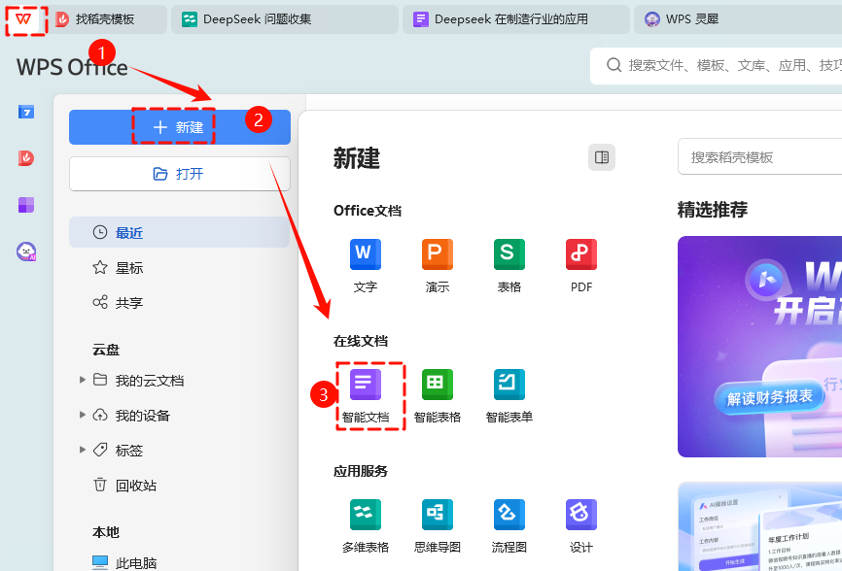Create a new 演示 presentation
Screen dimensions: 842x571
coord(438,265)
